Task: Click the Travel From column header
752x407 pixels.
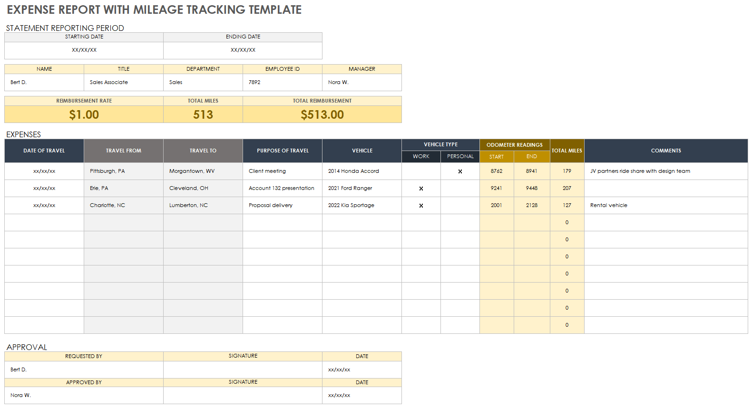Action: pos(124,151)
